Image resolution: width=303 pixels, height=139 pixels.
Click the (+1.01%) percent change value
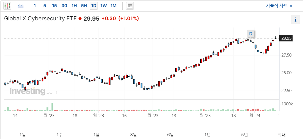point(129,19)
